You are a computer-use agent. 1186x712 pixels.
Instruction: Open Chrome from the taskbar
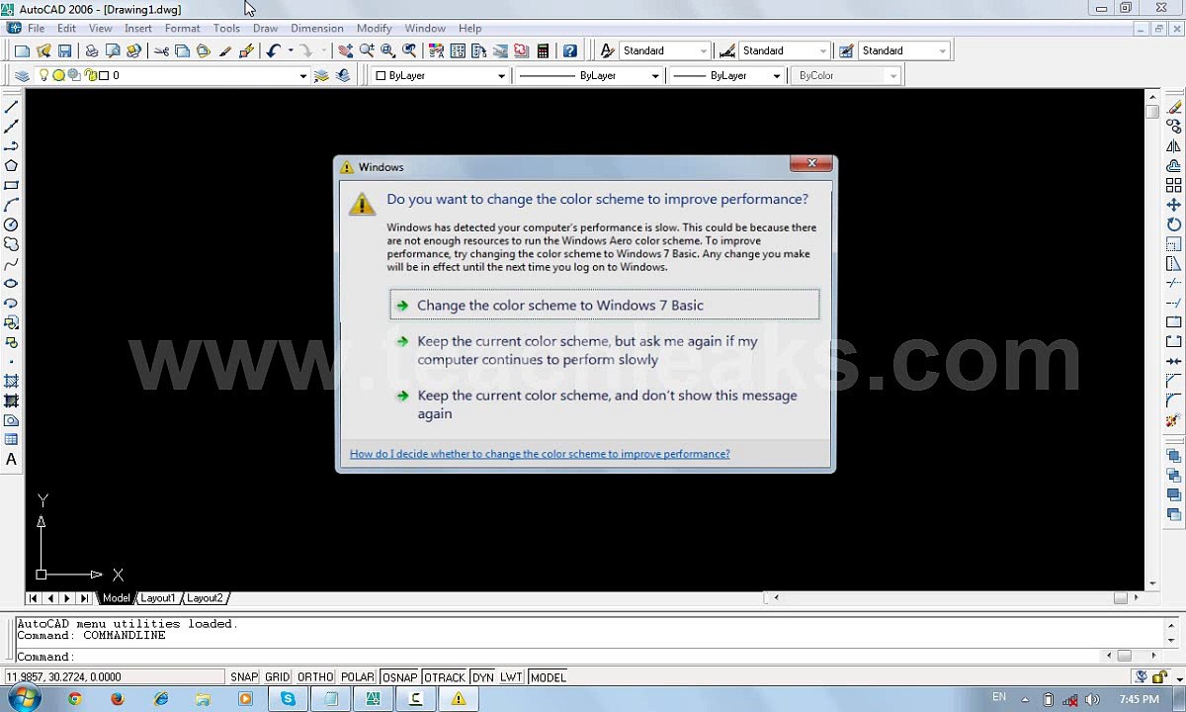pos(74,698)
